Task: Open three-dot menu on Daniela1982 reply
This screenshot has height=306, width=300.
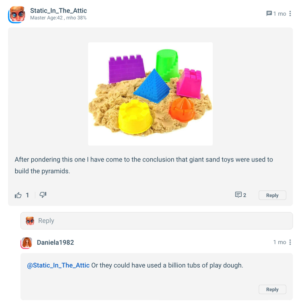Action: coord(290,242)
